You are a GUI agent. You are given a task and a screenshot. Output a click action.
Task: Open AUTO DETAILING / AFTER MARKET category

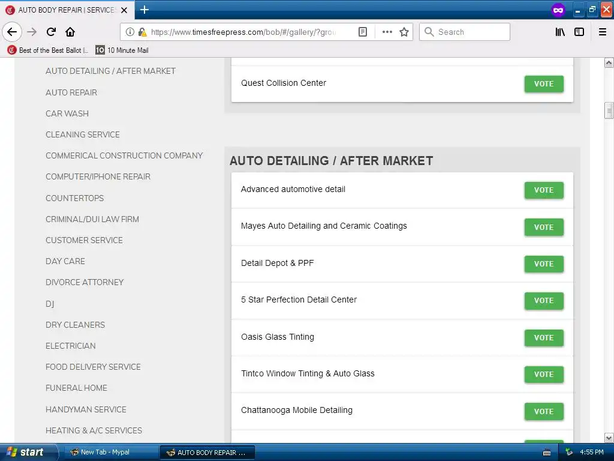(110, 71)
